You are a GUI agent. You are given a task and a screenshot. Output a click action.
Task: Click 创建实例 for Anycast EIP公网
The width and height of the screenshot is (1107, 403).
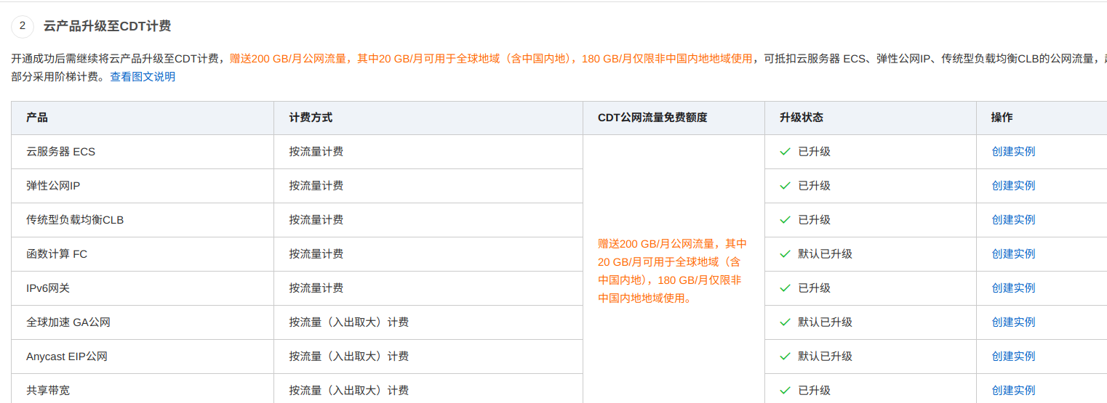click(1013, 357)
